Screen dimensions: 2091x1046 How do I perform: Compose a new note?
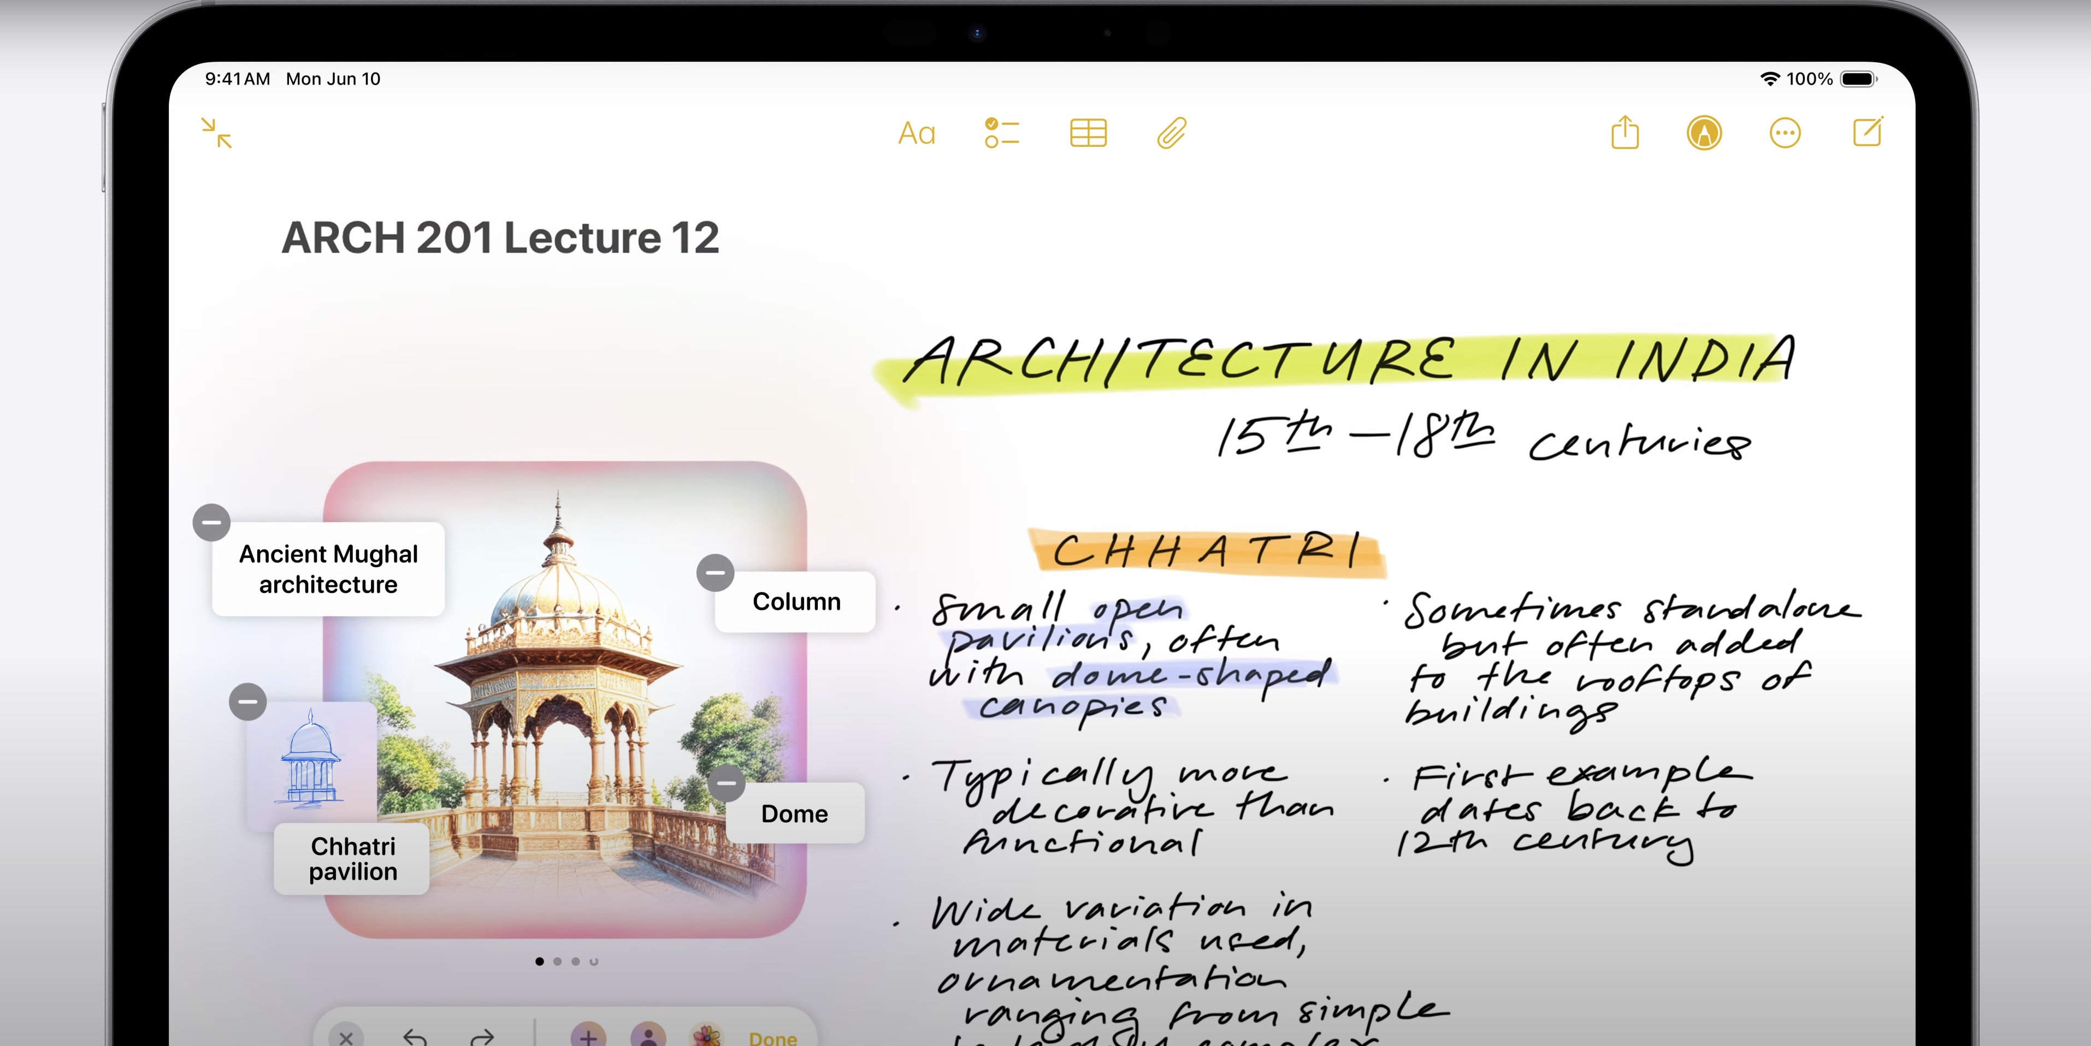coord(1867,132)
